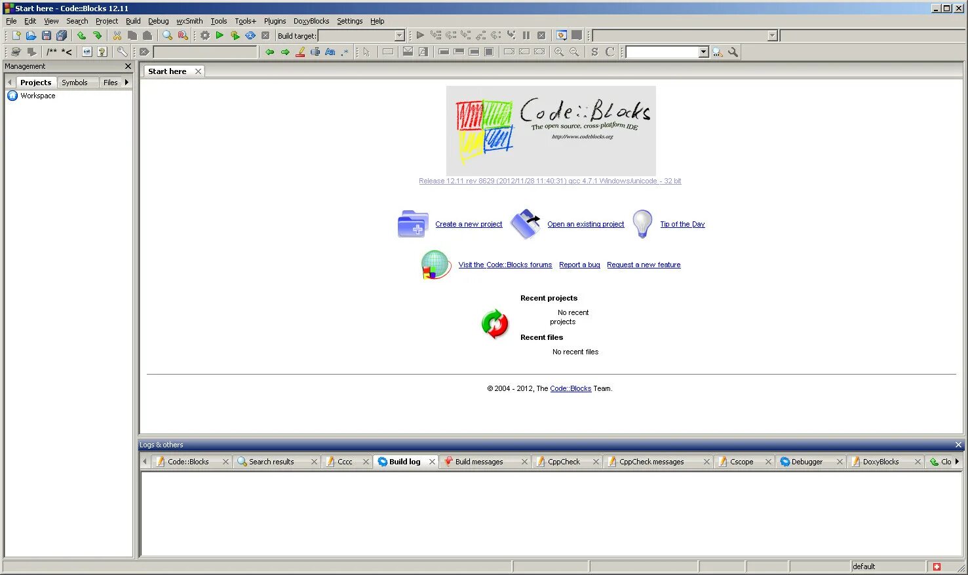The image size is (968, 575).
Task: Toggle the regular expression .* search button
Action: 345,52
